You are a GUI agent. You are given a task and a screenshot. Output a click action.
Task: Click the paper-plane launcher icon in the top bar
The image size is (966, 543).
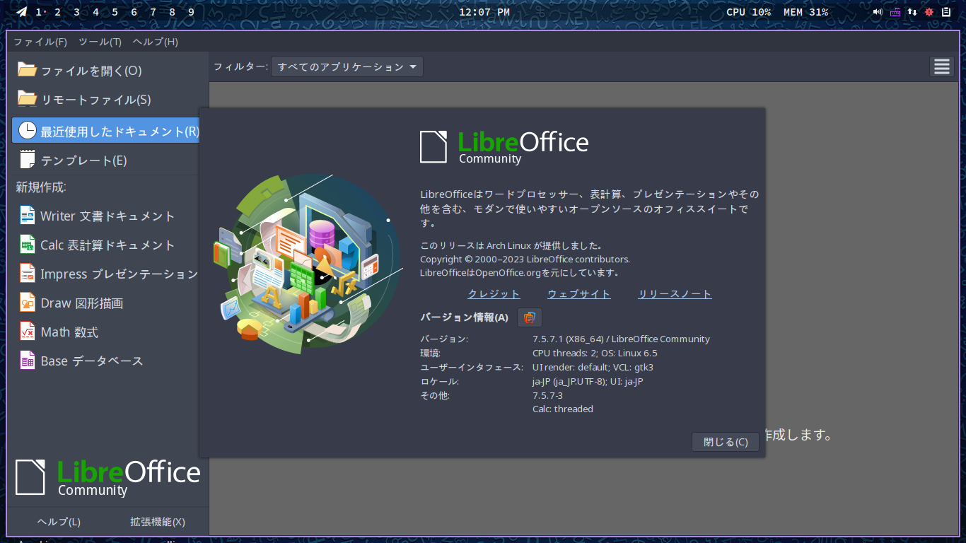(x=22, y=12)
